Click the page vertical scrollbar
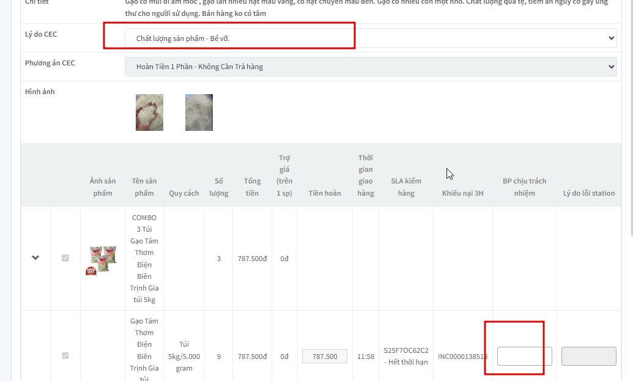This screenshot has width=633, height=381. point(631,117)
